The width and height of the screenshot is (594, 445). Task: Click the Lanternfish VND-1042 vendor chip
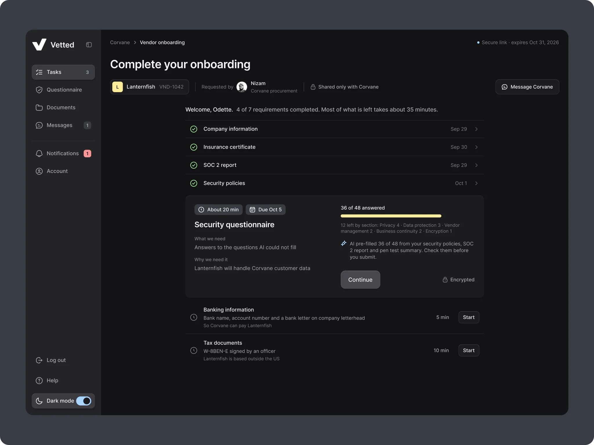tap(150, 87)
